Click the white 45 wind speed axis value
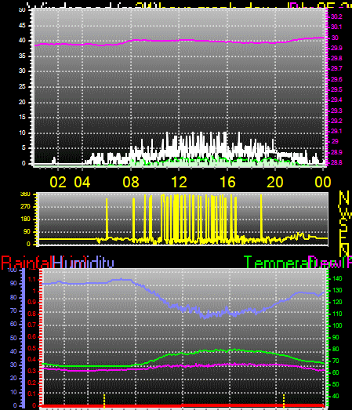 (22, 26)
